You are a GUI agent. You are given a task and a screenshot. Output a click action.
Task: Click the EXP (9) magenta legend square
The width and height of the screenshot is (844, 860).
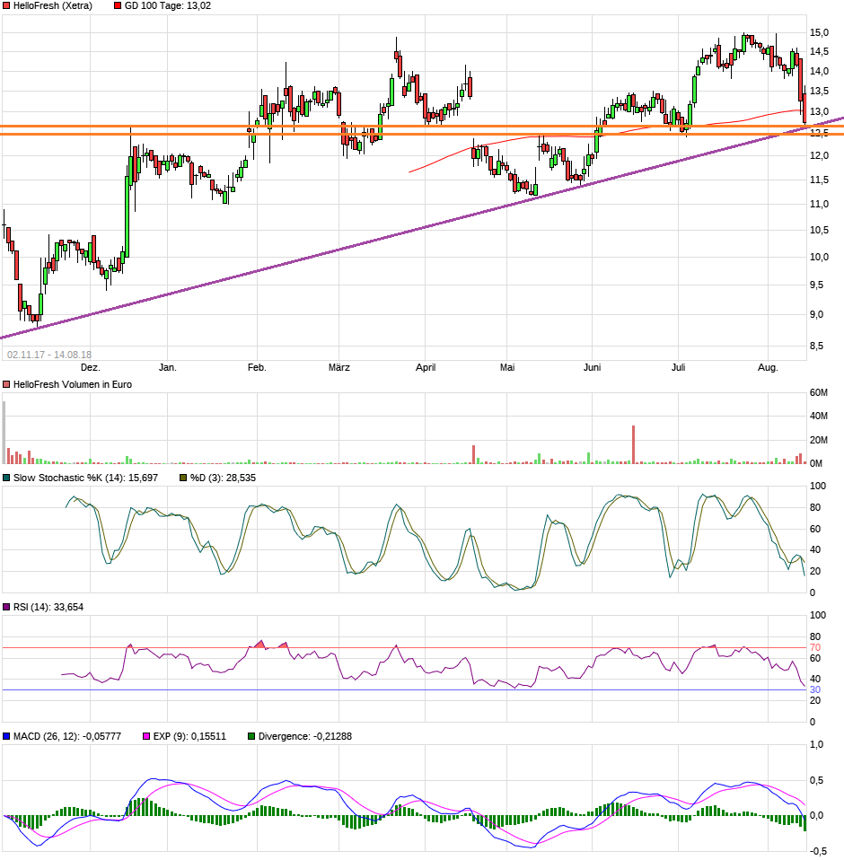(x=146, y=736)
